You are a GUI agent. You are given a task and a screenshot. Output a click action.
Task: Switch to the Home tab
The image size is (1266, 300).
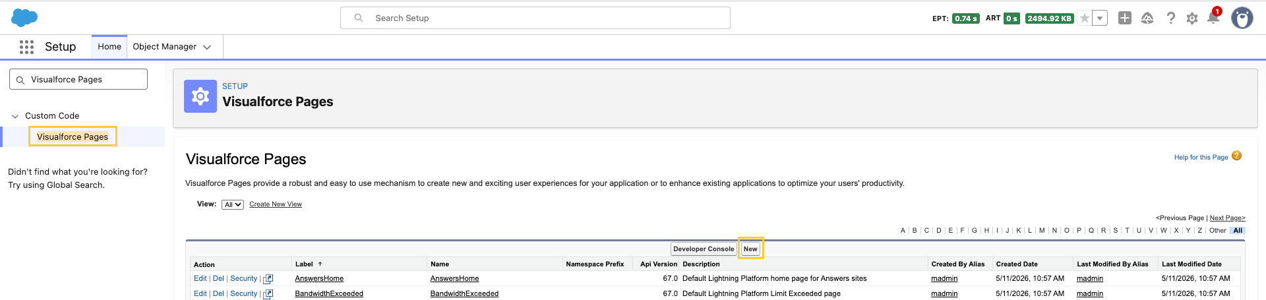pyautogui.click(x=109, y=47)
